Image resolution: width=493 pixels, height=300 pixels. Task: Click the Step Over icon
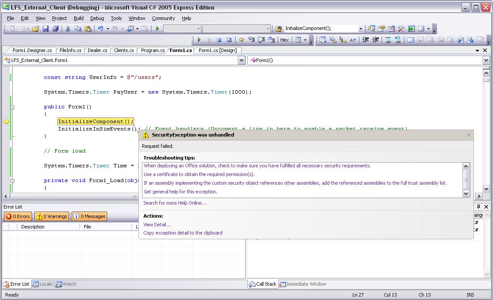pos(262,40)
